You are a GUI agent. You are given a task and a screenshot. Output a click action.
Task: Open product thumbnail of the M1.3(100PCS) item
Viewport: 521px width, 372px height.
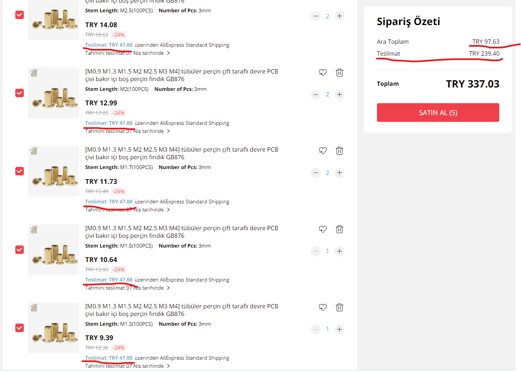pos(54,328)
